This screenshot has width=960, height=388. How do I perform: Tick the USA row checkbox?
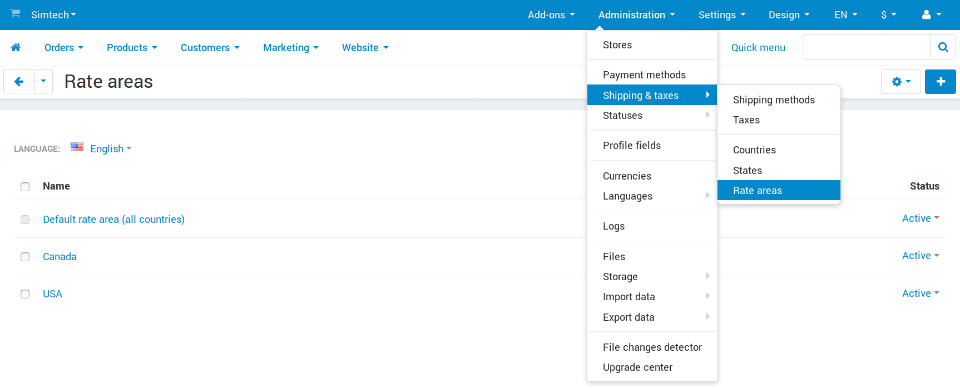coord(25,294)
